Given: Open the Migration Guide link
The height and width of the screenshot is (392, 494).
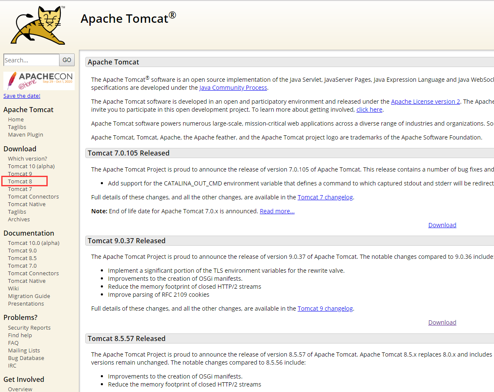Looking at the screenshot, I should [29, 296].
